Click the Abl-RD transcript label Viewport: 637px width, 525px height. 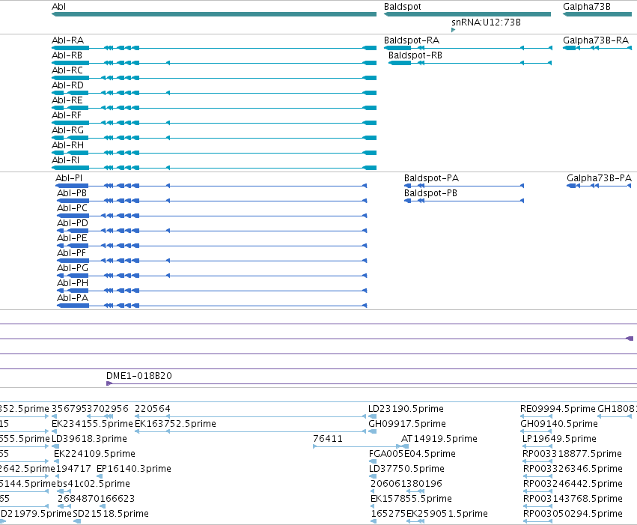(x=67, y=85)
